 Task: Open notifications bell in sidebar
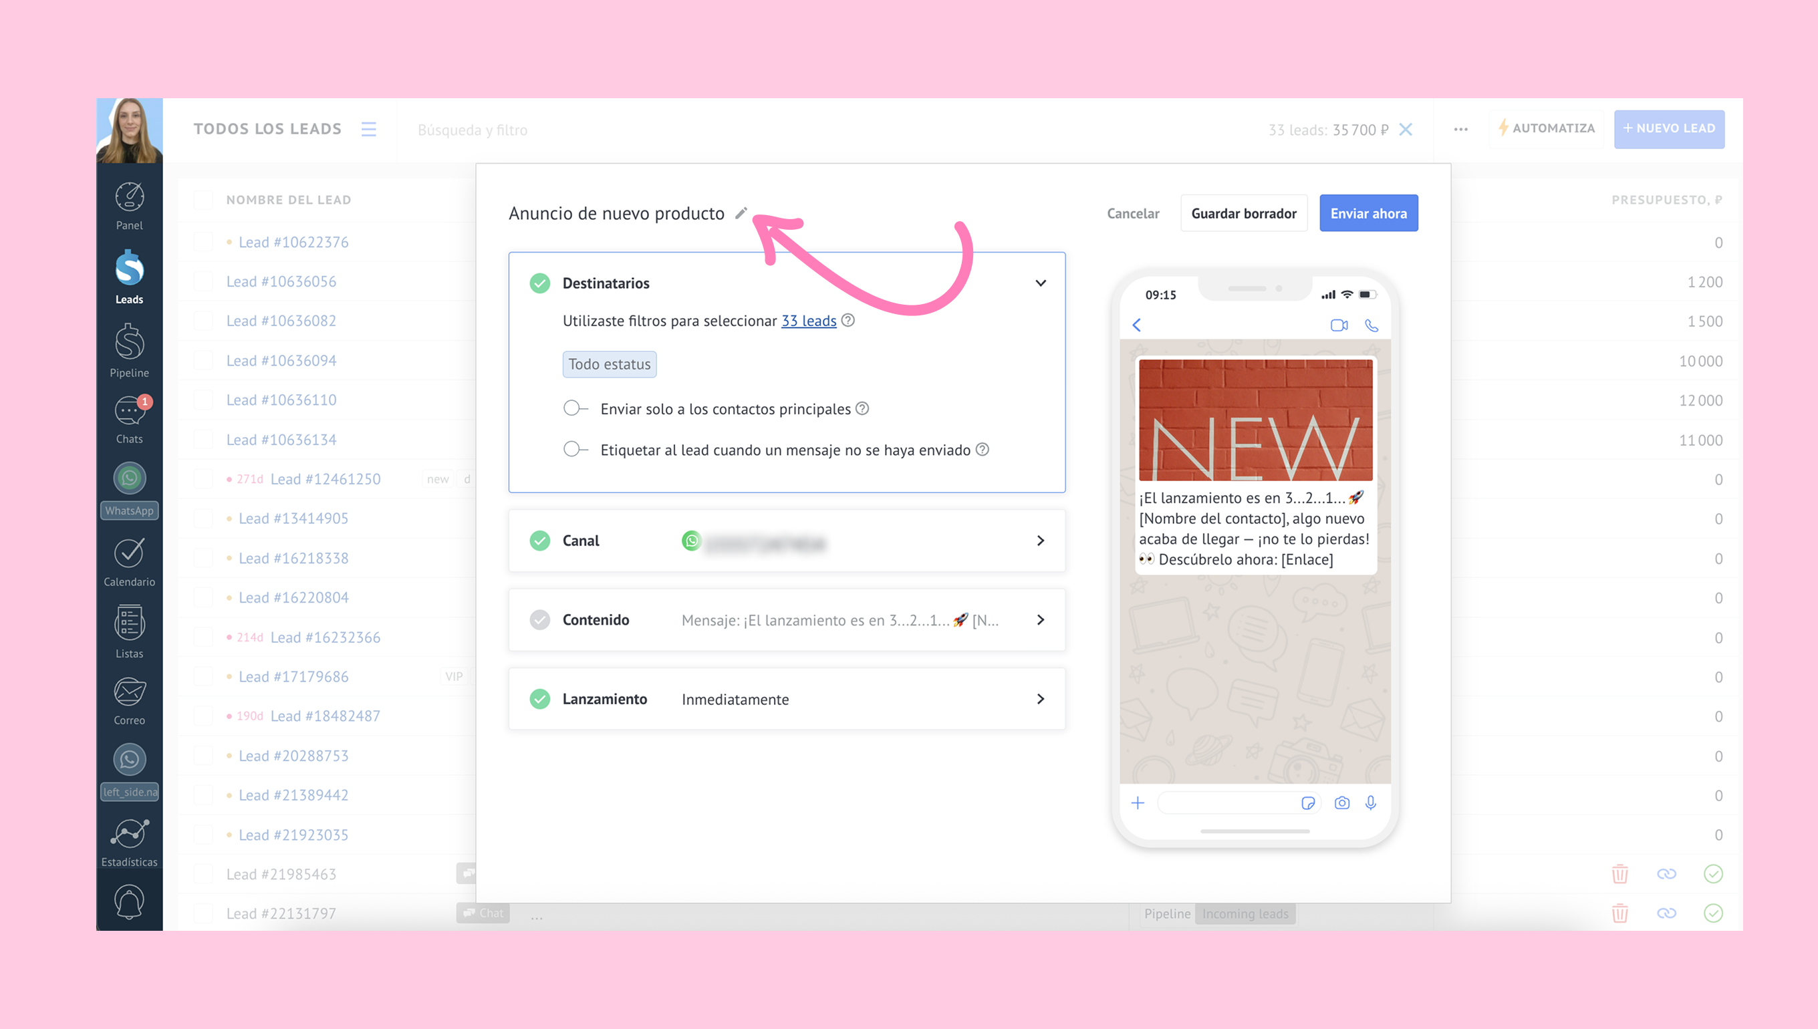tap(130, 902)
